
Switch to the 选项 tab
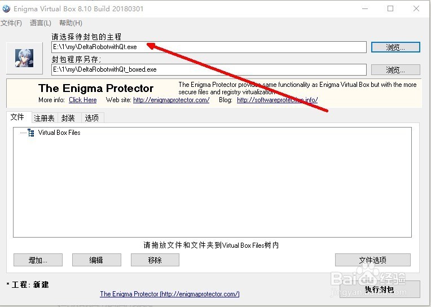pyautogui.click(x=92, y=118)
